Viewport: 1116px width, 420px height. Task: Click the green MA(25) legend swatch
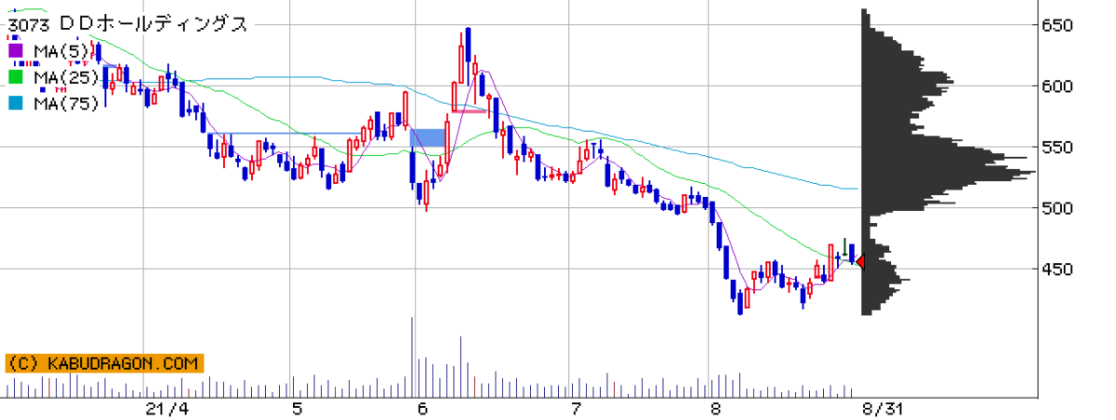click(x=15, y=77)
